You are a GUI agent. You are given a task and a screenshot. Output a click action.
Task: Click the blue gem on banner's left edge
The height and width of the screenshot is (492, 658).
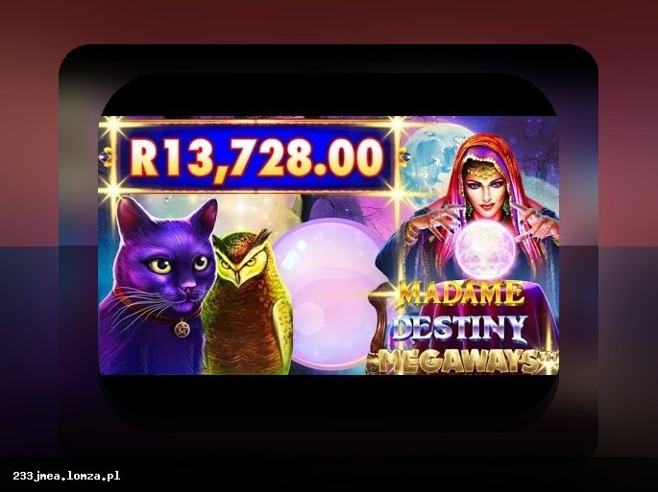click(x=104, y=156)
